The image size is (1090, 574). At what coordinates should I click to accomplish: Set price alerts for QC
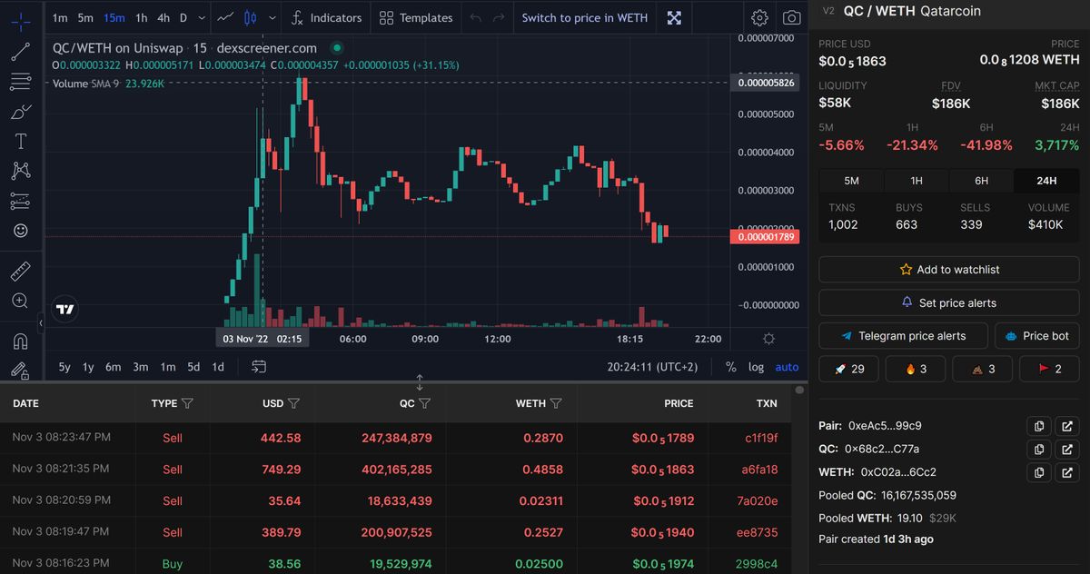[949, 303]
